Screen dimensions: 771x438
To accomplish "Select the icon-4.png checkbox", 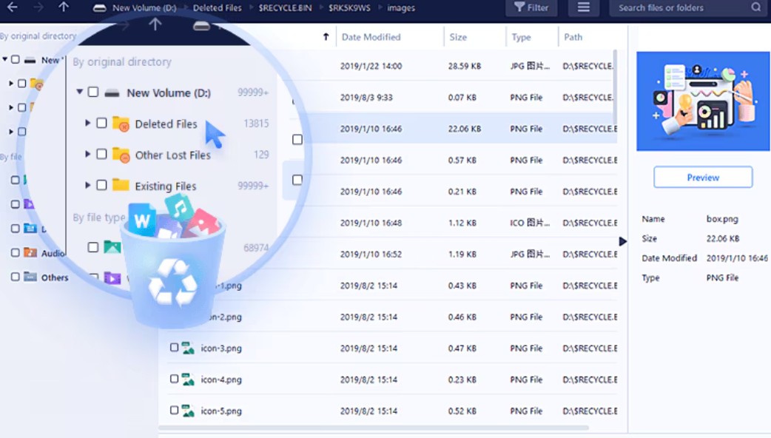I will coord(174,379).
